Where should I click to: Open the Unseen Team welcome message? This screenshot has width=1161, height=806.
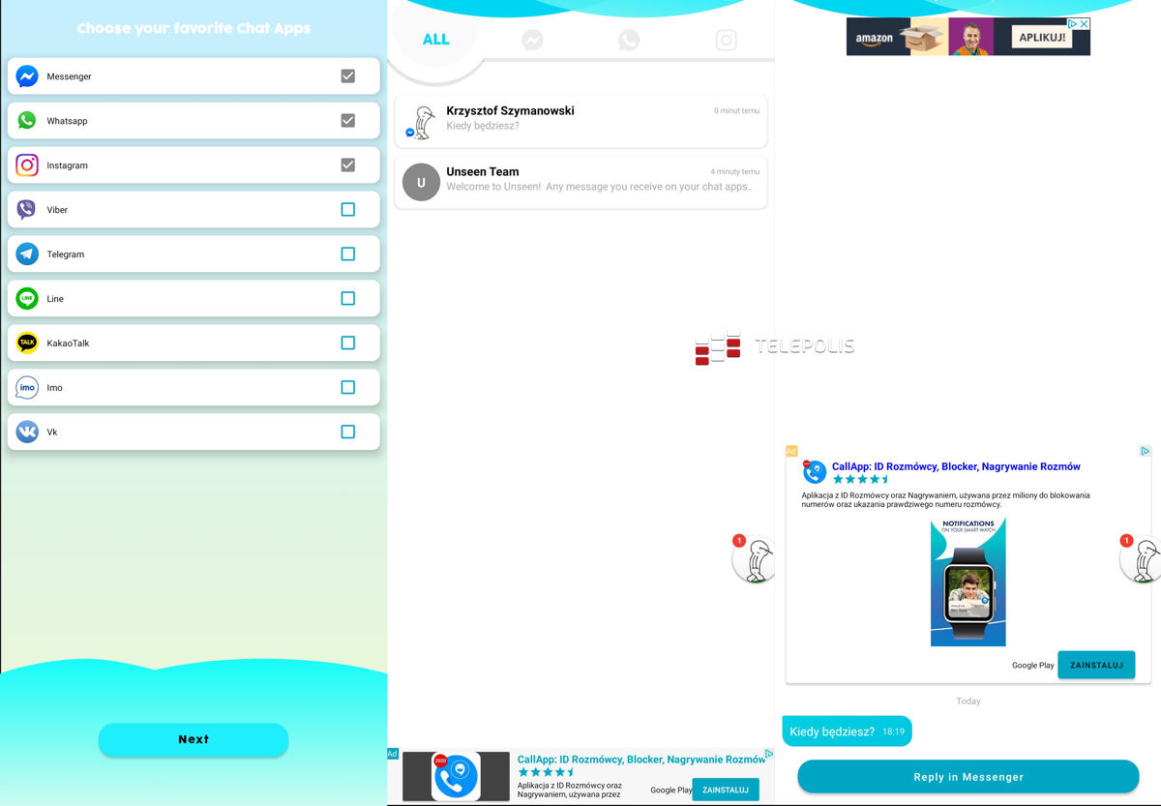tap(580, 181)
